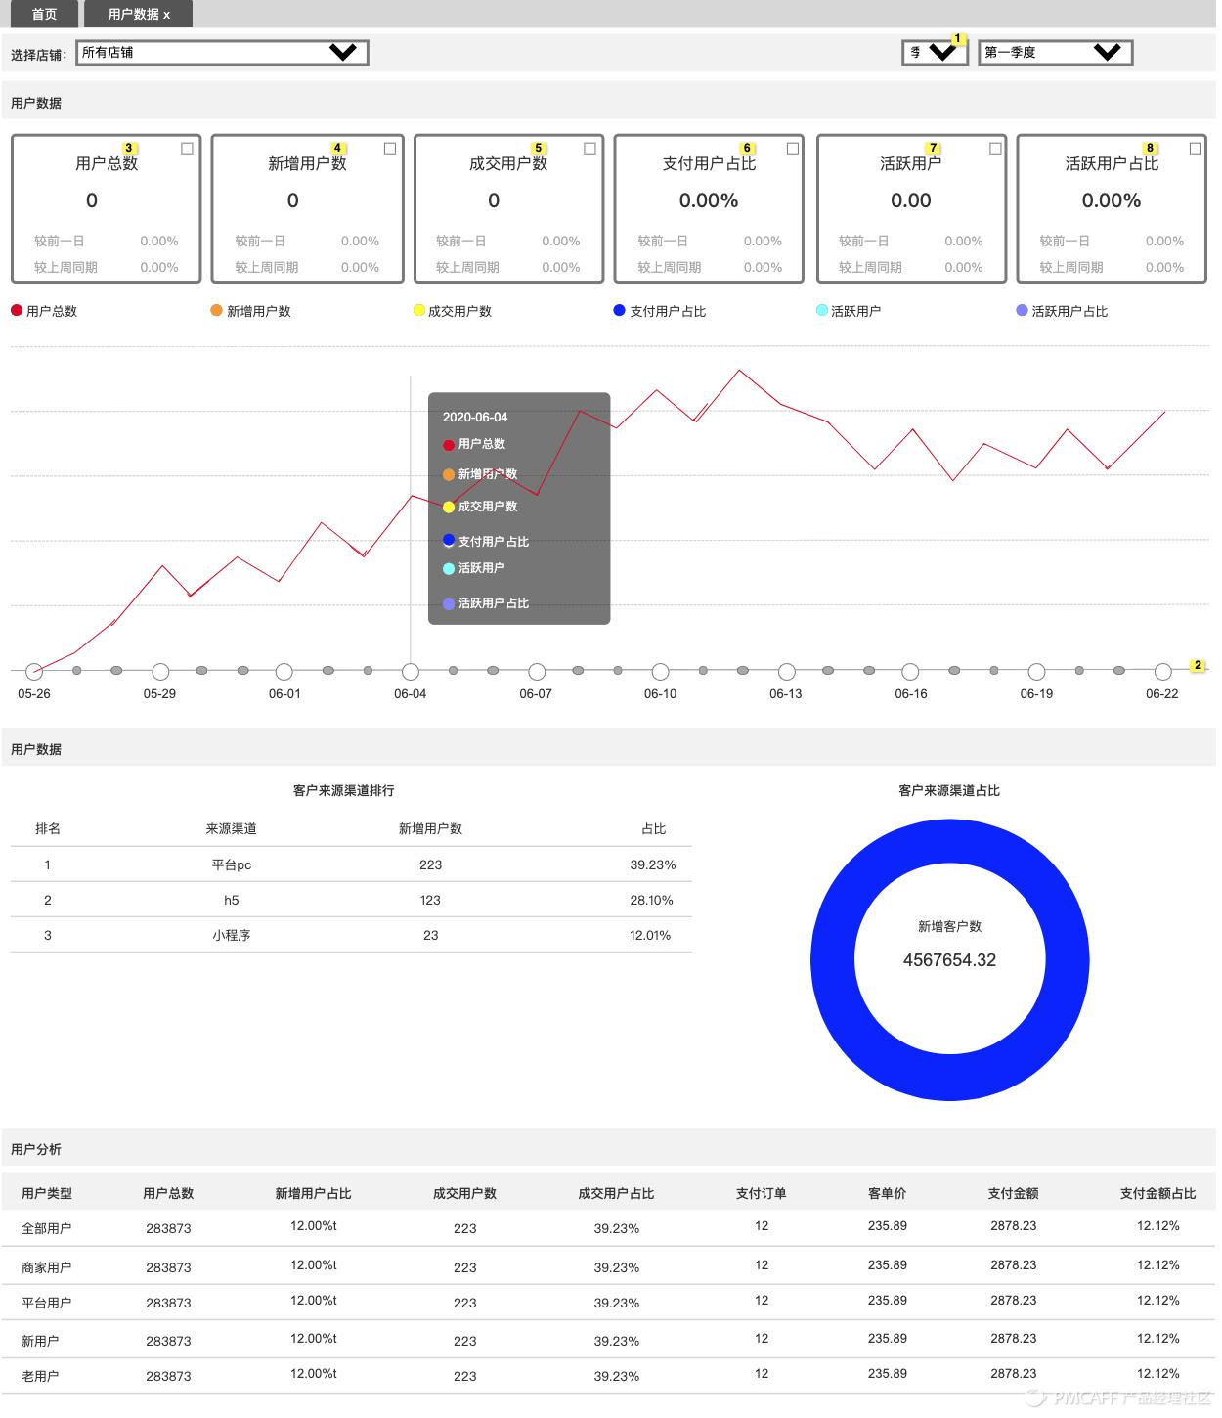Click the 用户分析 section header

(36, 1149)
